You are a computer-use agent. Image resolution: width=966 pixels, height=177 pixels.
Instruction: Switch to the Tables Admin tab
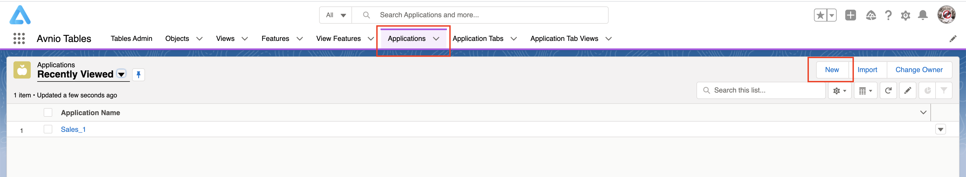point(131,38)
